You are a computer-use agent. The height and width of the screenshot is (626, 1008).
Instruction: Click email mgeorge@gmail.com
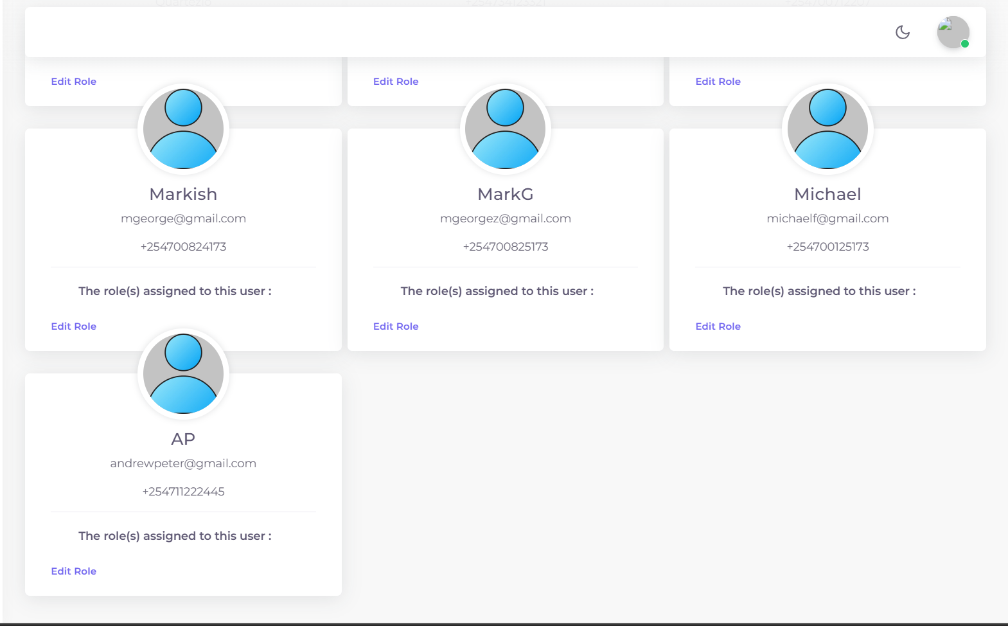pyautogui.click(x=183, y=219)
